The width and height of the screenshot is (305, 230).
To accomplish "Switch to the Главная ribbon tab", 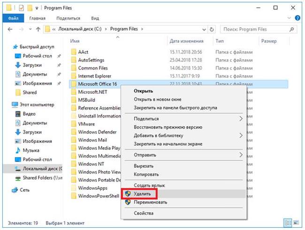I will [x=37, y=18].
